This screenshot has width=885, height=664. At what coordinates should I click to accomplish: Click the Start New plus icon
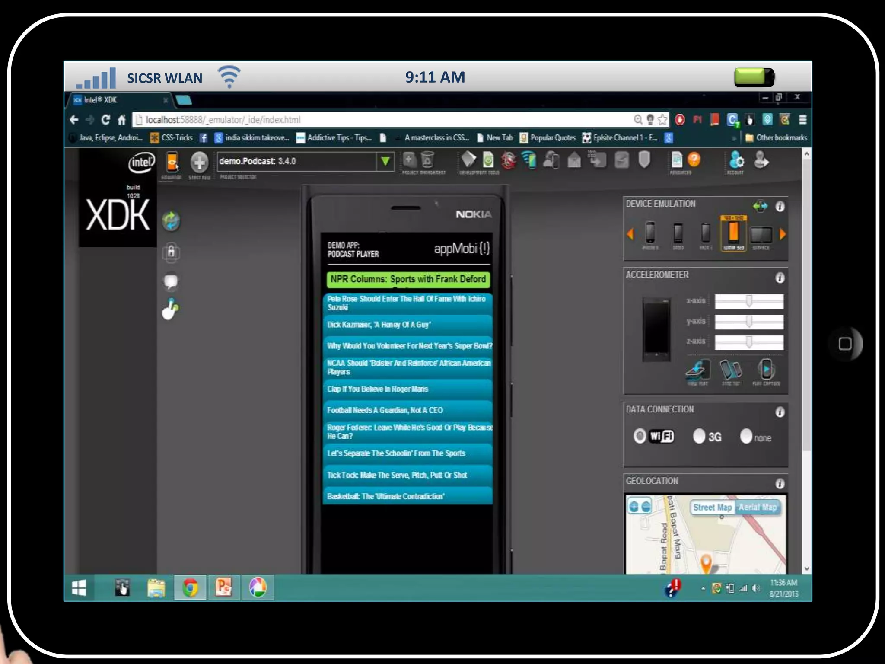(x=199, y=163)
